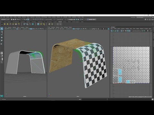
Task: Switch to the Arnold shelf tab
Action: (x=60, y=22)
